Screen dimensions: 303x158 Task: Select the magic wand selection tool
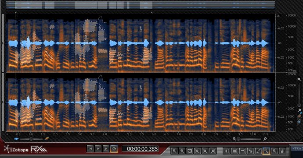[266, 151]
